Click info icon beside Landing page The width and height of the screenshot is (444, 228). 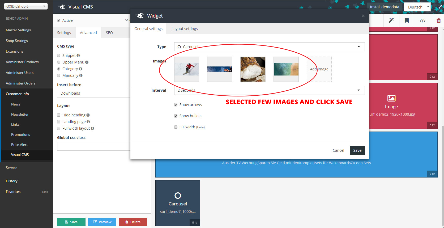tap(88, 122)
